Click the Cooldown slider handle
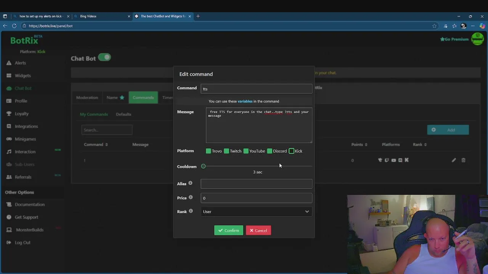The width and height of the screenshot is (488, 274). (203, 166)
